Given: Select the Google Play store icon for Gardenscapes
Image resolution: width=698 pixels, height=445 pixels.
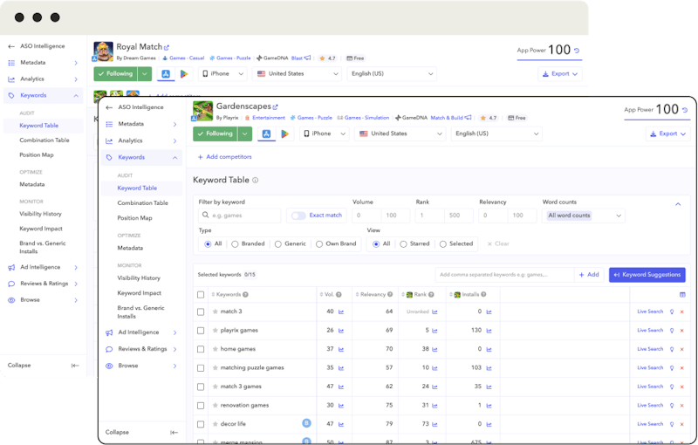Looking at the screenshot, I should [284, 133].
